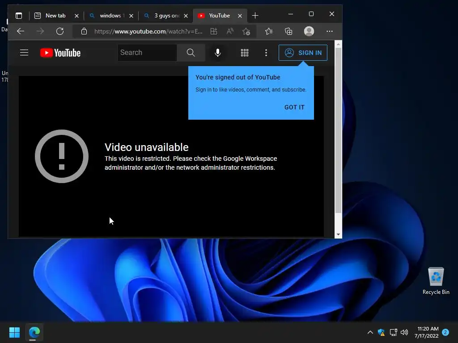Viewport: 458px width, 343px height.
Task: Go forward with the forward arrow
Action: 40,31
